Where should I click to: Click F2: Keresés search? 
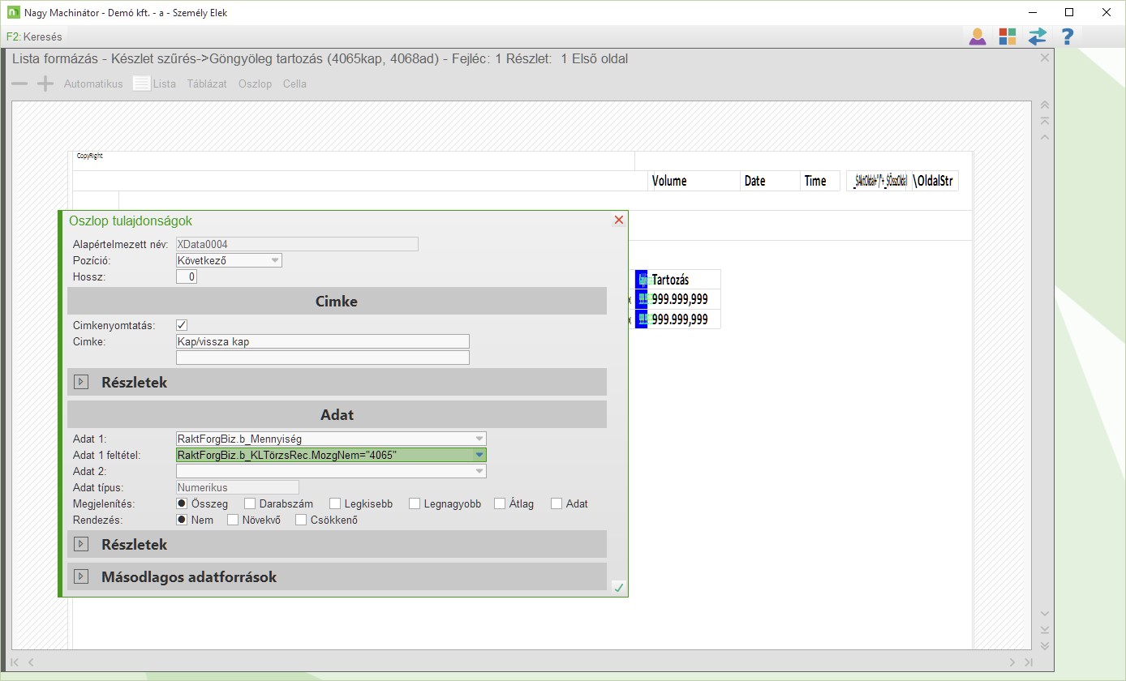(x=34, y=36)
